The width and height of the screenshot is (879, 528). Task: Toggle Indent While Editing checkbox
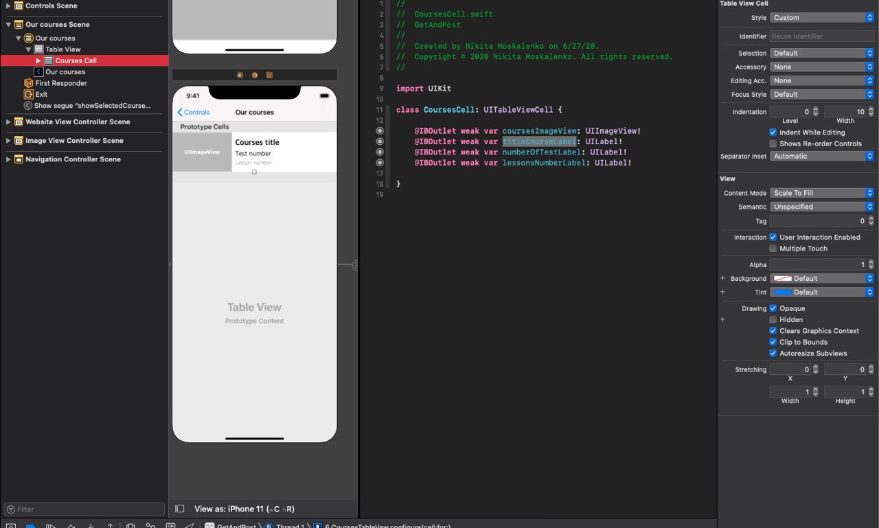pyautogui.click(x=773, y=133)
